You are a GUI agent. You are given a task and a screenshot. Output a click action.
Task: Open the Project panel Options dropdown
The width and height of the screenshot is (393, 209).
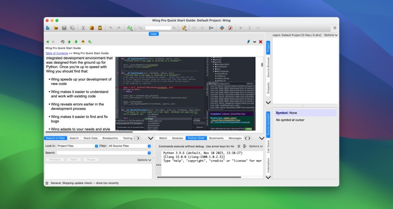[330, 35]
